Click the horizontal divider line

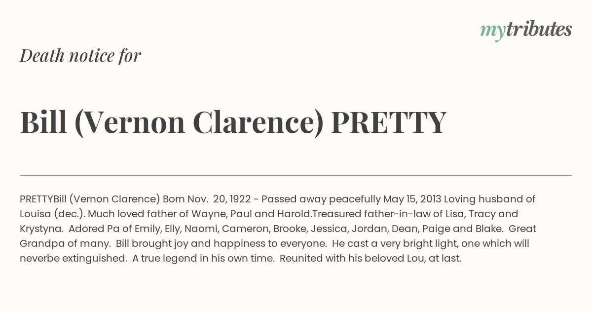pos(296,175)
